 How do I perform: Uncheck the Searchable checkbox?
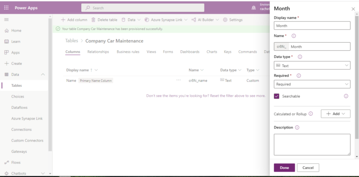coord(276,96)
